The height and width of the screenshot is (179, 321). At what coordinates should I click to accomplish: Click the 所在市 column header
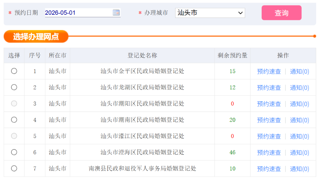coord(58,55)
